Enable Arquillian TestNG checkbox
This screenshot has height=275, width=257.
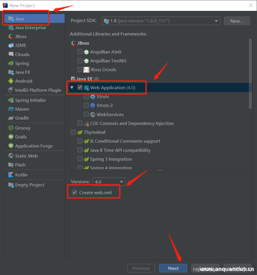point(80,61)
